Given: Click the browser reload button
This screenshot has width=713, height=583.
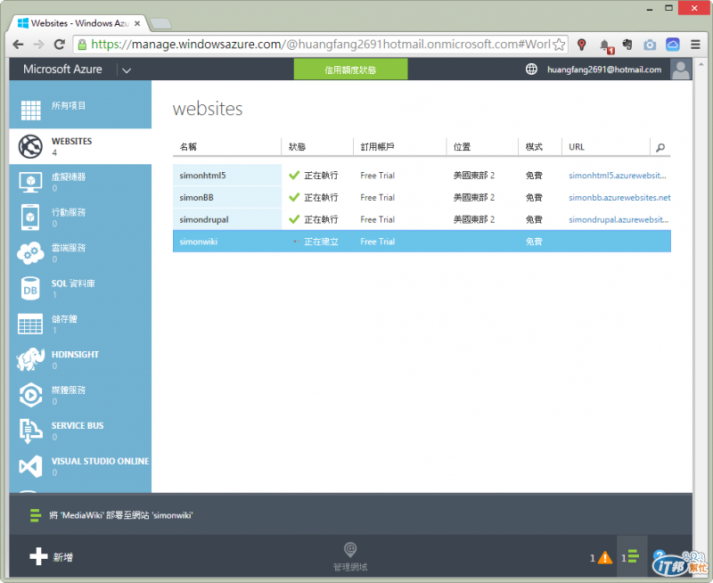Looking at the screenshot, I should 59,45.
